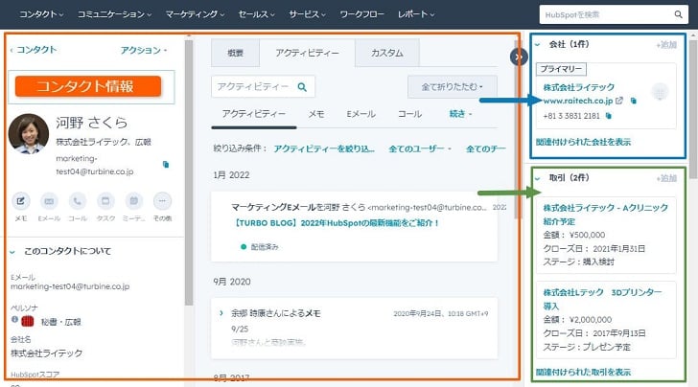Click the ミーティング calendar icon

tap(134, 201)
